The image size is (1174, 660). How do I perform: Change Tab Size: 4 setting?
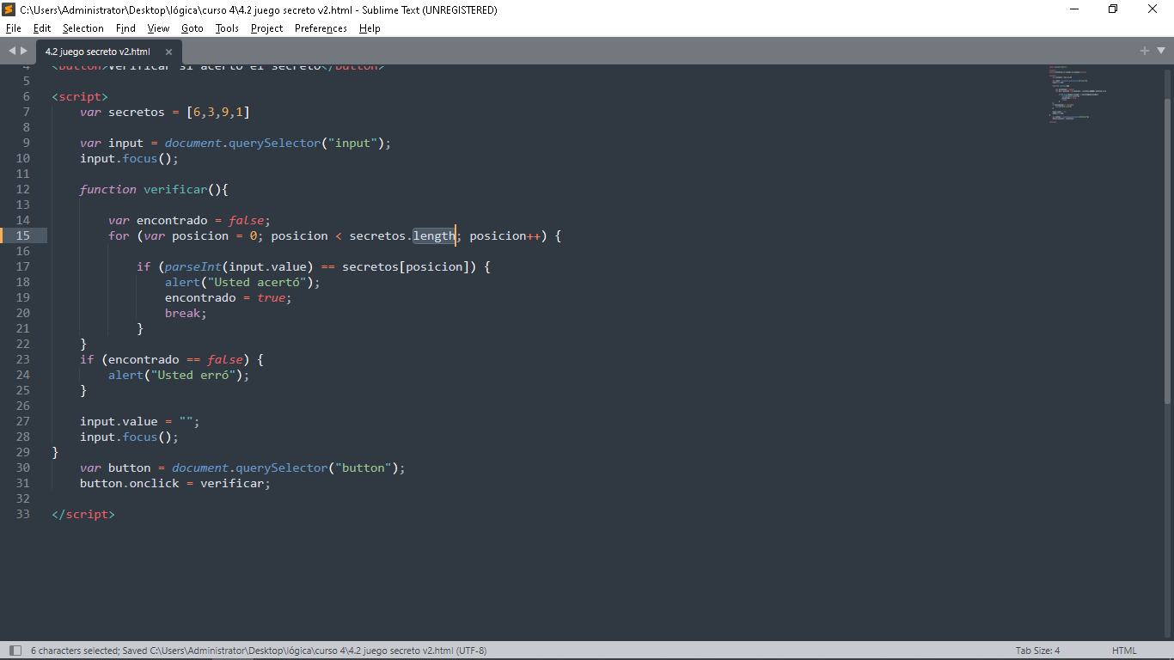(x=1037, y=651)
